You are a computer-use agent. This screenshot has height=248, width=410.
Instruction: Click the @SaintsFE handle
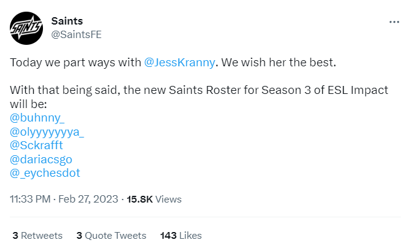[x=76, y=34]
